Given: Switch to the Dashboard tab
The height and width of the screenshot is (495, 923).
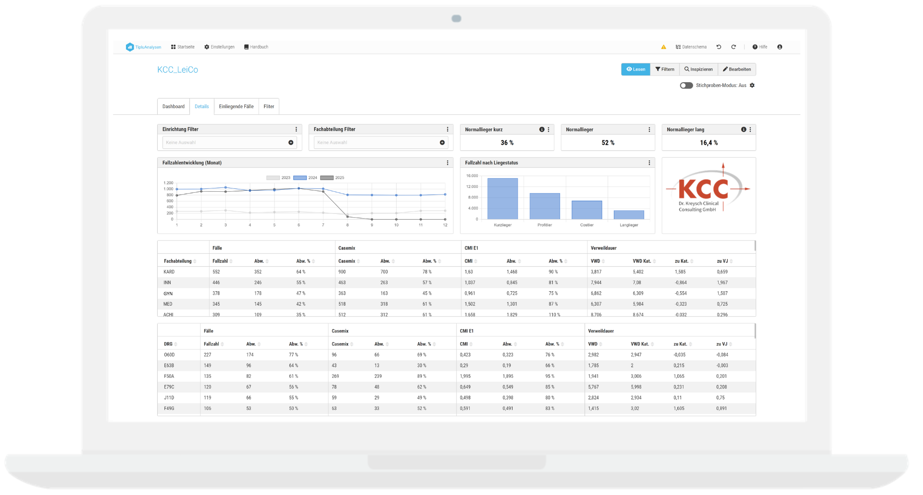Looking at the screenshot, I should (174, 107).
